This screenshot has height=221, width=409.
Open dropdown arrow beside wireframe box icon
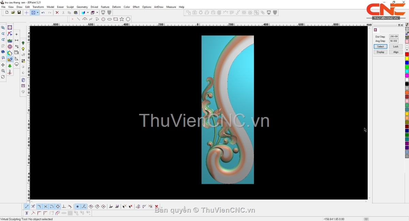pos(97,13)
